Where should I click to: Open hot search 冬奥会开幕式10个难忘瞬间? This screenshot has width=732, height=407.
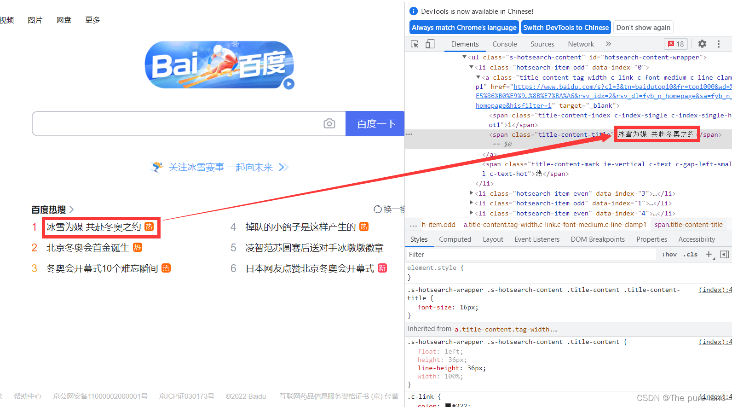(x=102, y=268)
